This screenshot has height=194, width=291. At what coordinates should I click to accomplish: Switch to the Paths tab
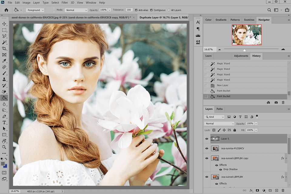219,109
